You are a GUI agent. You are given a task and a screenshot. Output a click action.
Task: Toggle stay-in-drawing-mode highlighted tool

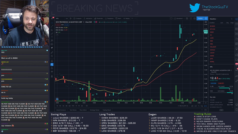click(x=52, y=64)
